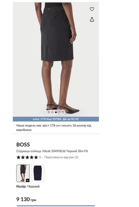Choose the black skirt model thumbnail
This screenshot has width=139, height=207.
[23, 173]
